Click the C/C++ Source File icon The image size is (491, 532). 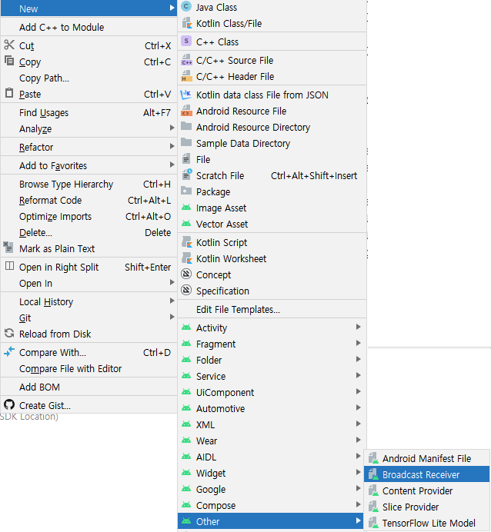coord(186,60)
